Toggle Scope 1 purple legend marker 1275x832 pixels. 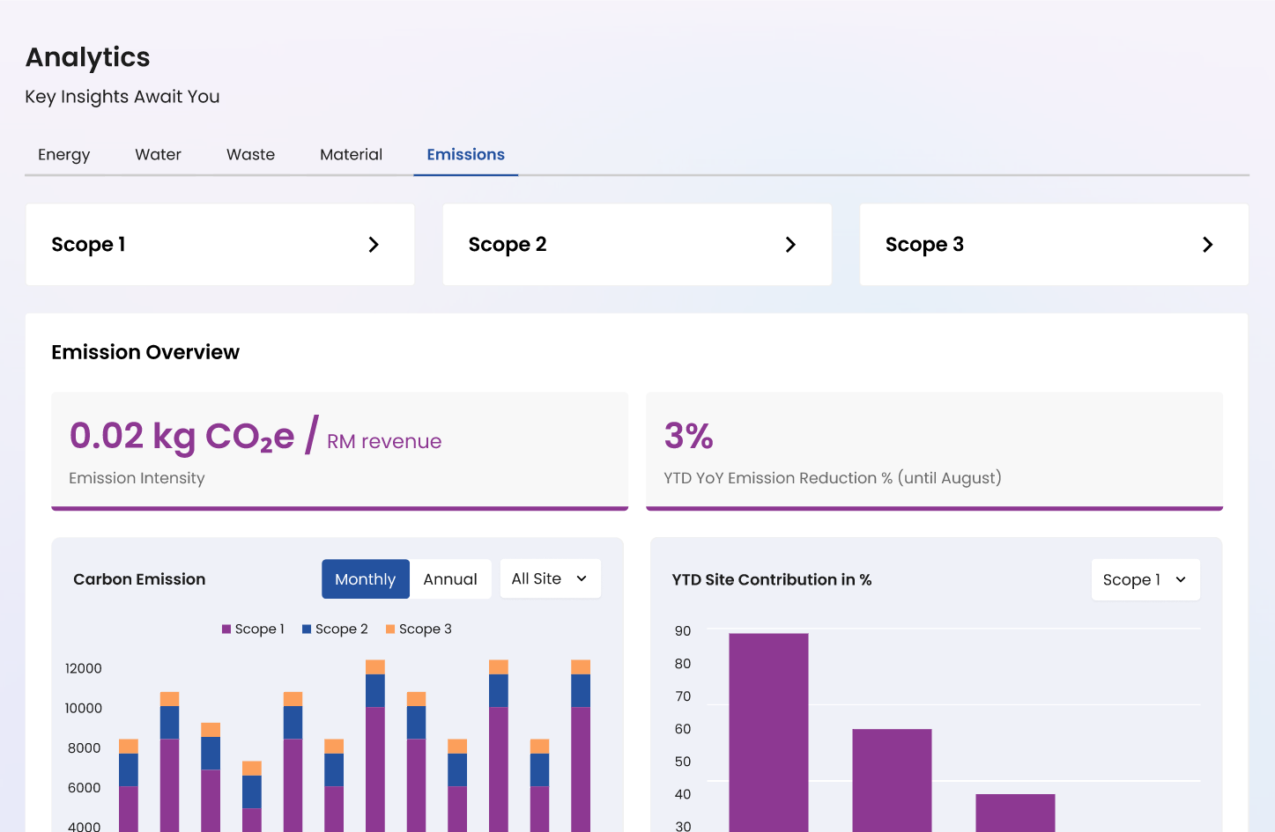click(x=226, y=630)
